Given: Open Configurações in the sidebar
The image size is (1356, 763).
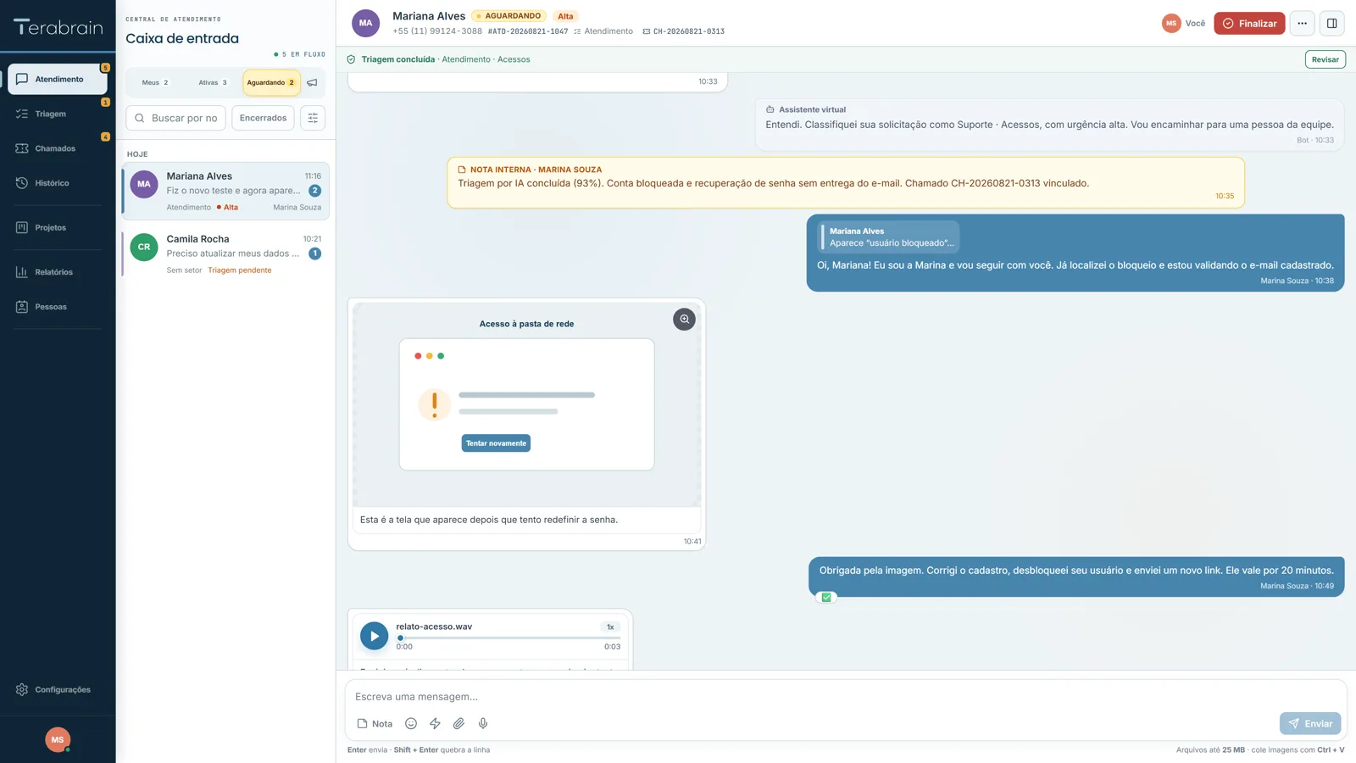Looking at the screenshot, I should [58, 690].
